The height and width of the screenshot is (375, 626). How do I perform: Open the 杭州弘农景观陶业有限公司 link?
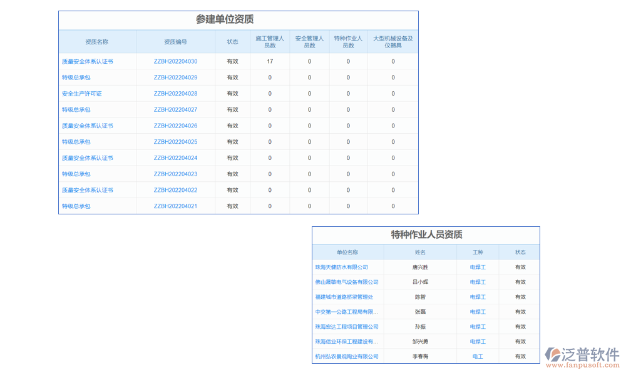point(346,356)
